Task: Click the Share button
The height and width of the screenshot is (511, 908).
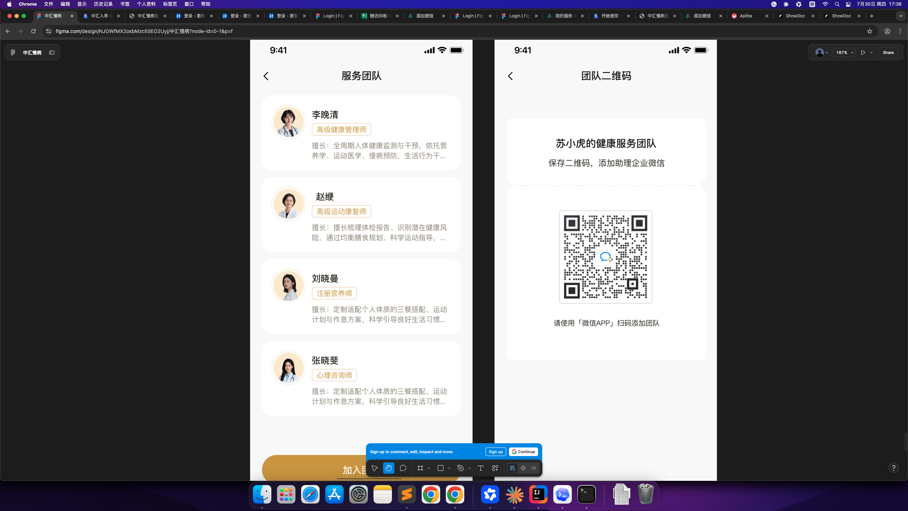Action: click(x=888, y=53)
